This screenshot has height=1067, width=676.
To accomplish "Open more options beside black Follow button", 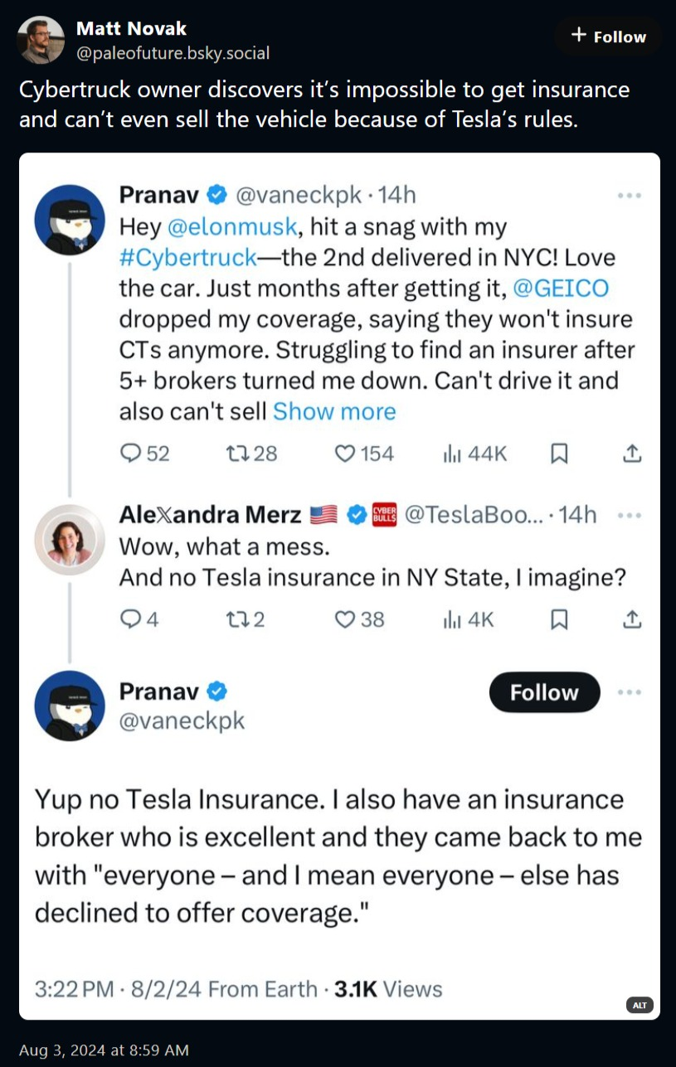I will (x=630, y=692).
